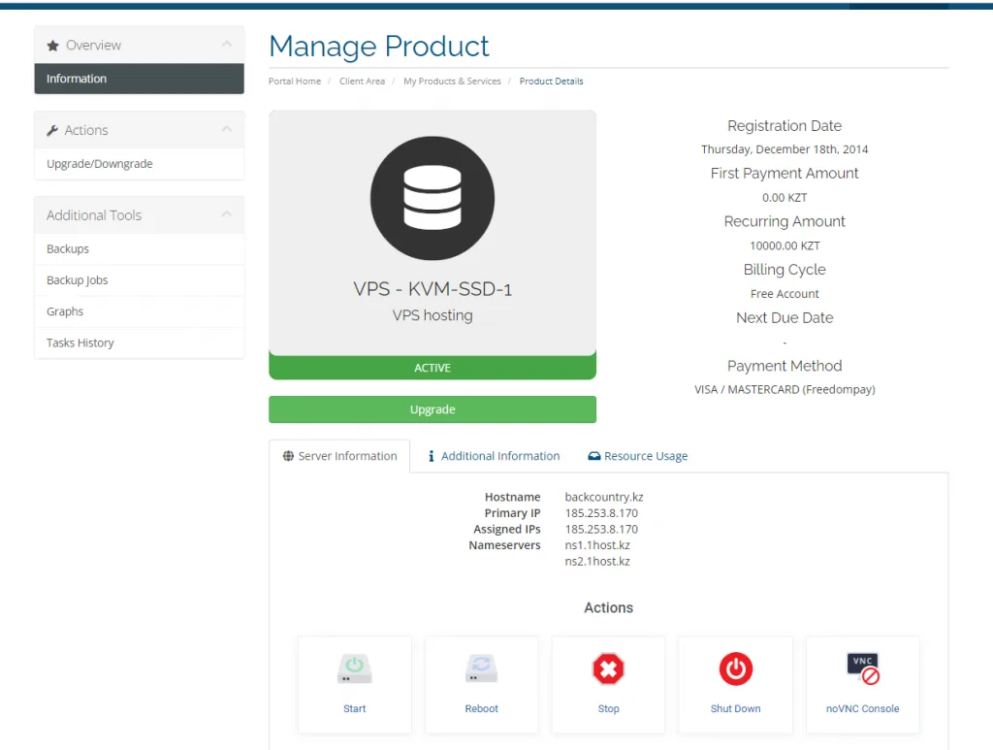993x750 pixels.
Task: Open Upgrade/Downgrade in sidebar
Action: pyautogui.click(x=140, y=164)
